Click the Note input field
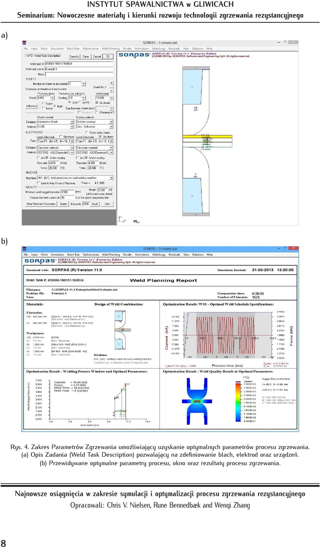 79,74
